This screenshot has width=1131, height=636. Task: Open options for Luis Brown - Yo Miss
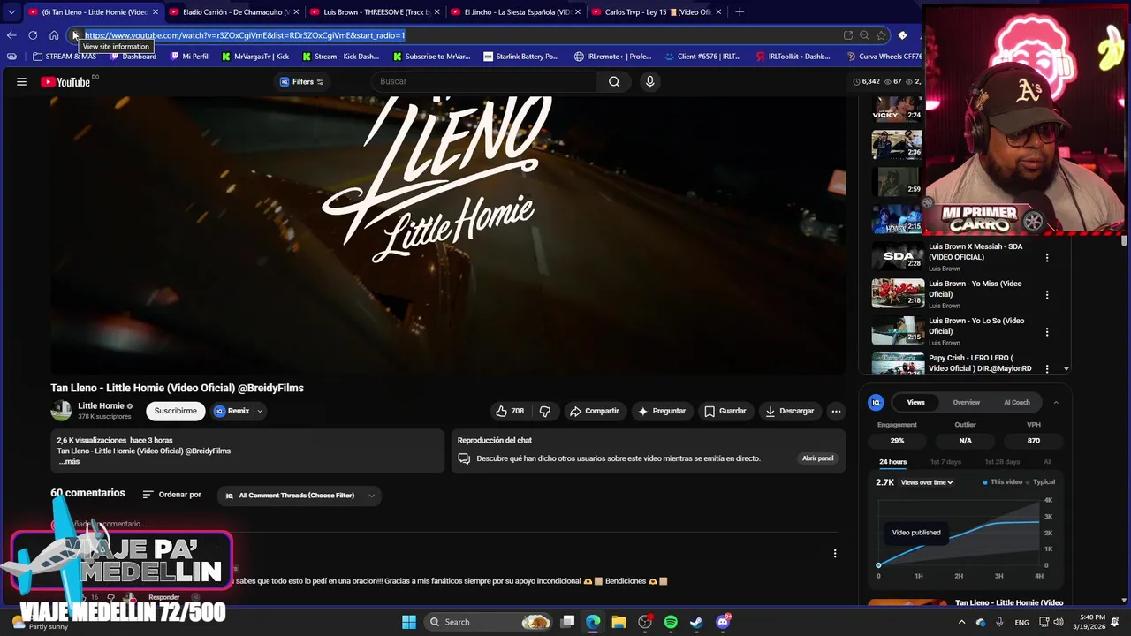point(1047,295)
